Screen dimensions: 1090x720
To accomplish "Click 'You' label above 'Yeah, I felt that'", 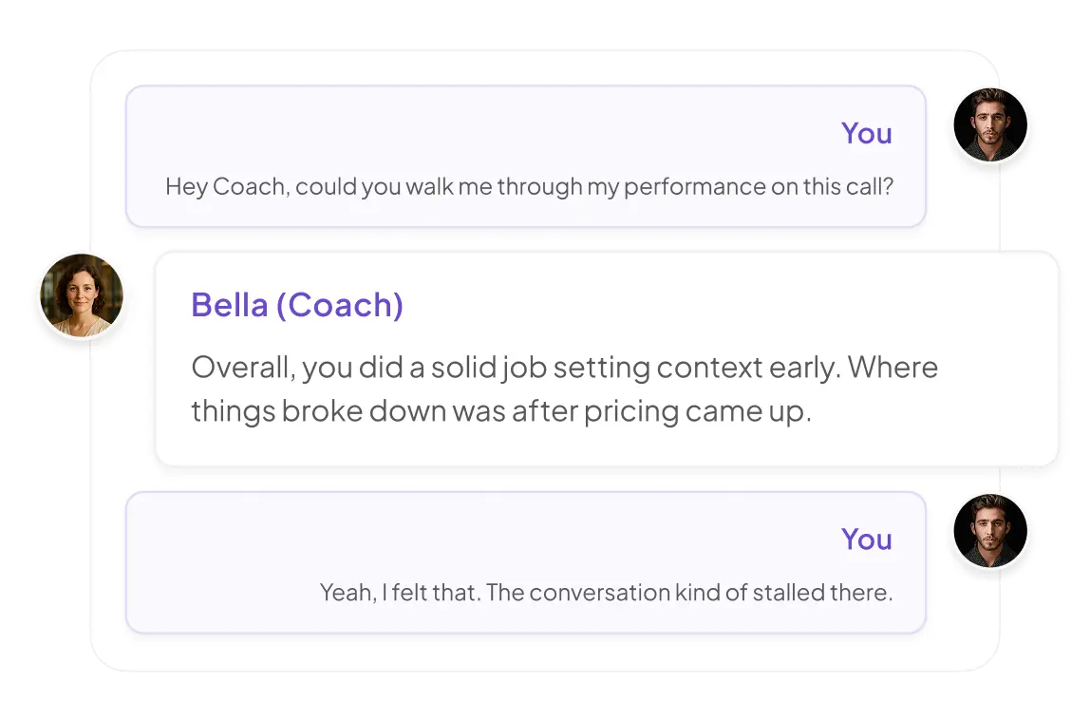I will click(x=866, y=539).
